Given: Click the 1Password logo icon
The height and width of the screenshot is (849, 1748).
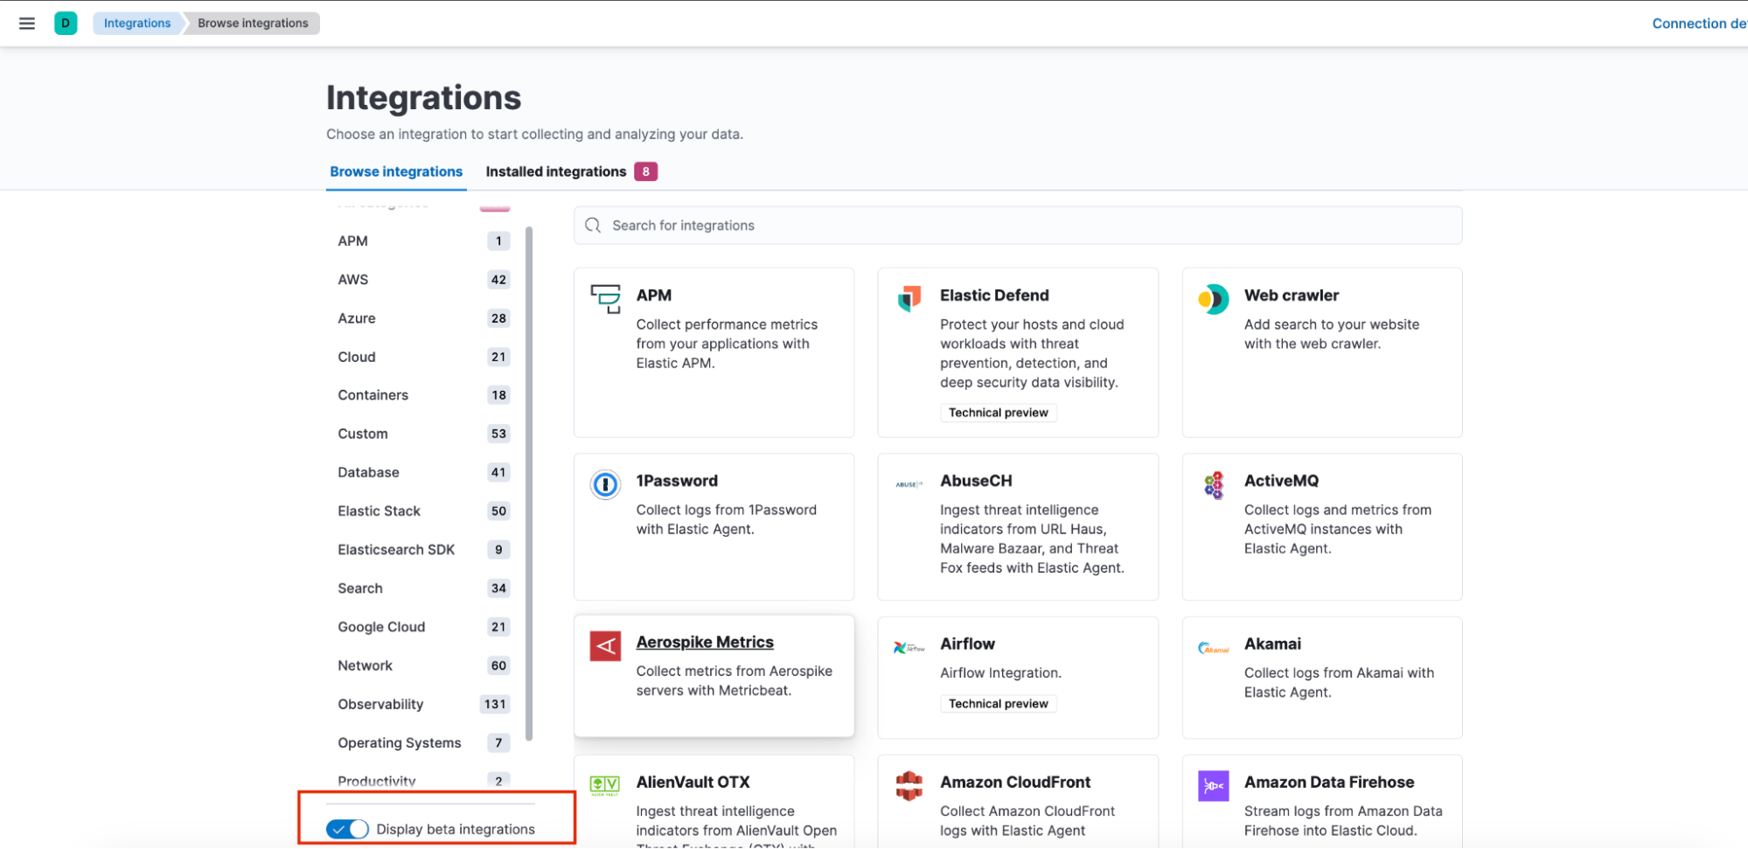Looking at the screenshot, I should pos(605,484).
